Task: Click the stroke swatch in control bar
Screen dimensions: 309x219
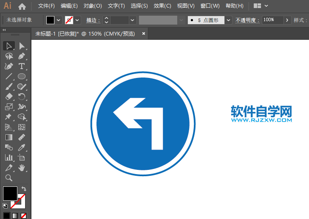Action: pyautogui.click(x=69, y=20)
